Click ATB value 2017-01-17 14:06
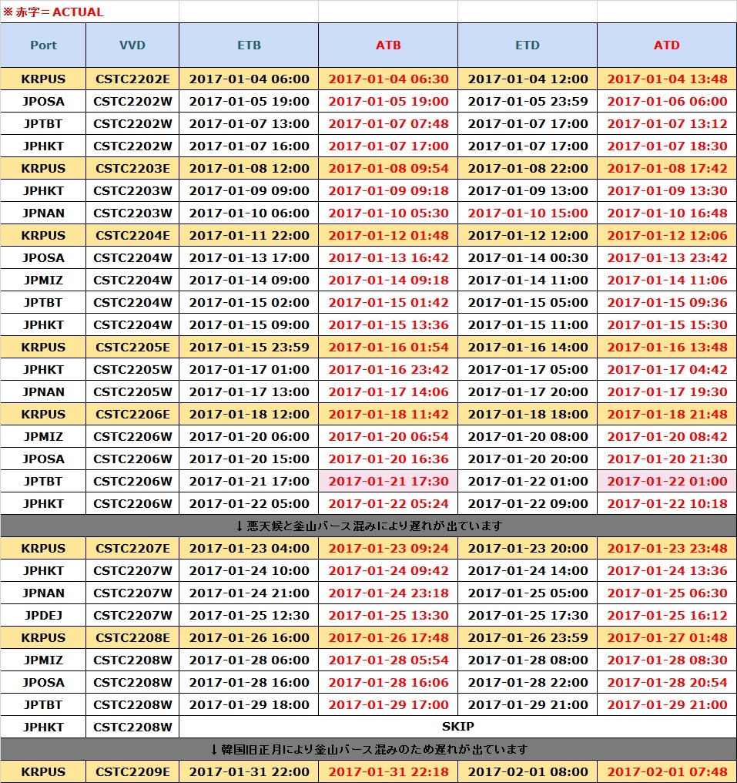Image resolution: width=737 pixels, height=783 pixels. coord(388,392)
